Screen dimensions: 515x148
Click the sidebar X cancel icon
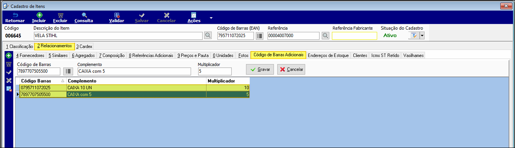point(9,80)
